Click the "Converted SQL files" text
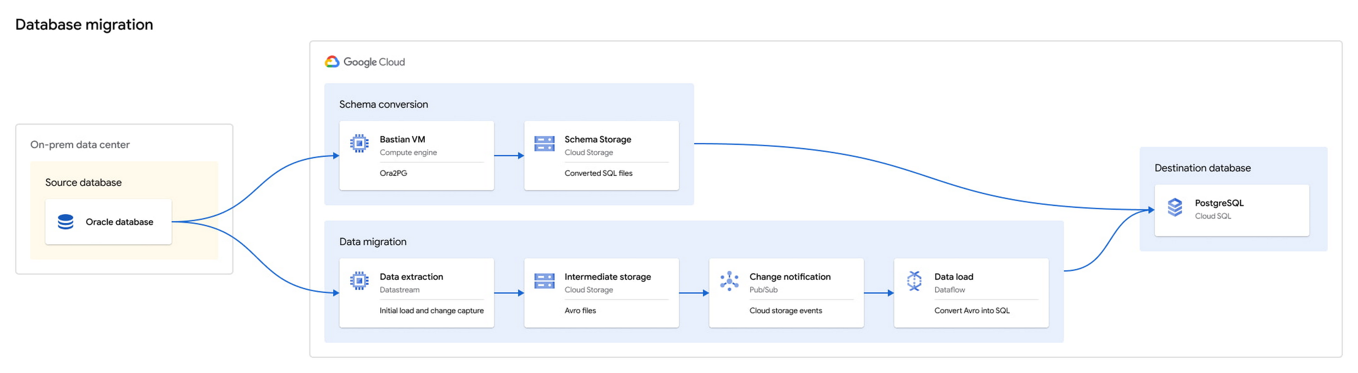Image resolution: width=1358 pixels, height=373 pixels. click(598, 173)
